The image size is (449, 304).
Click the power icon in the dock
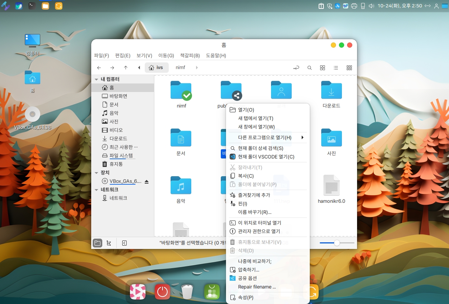point(162,292)
